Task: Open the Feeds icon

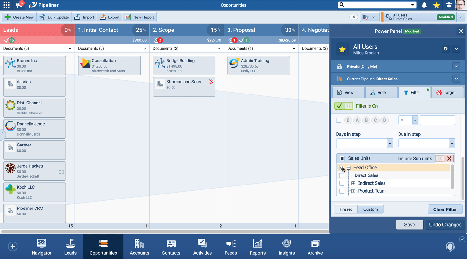Action: [x=231, y=247]
